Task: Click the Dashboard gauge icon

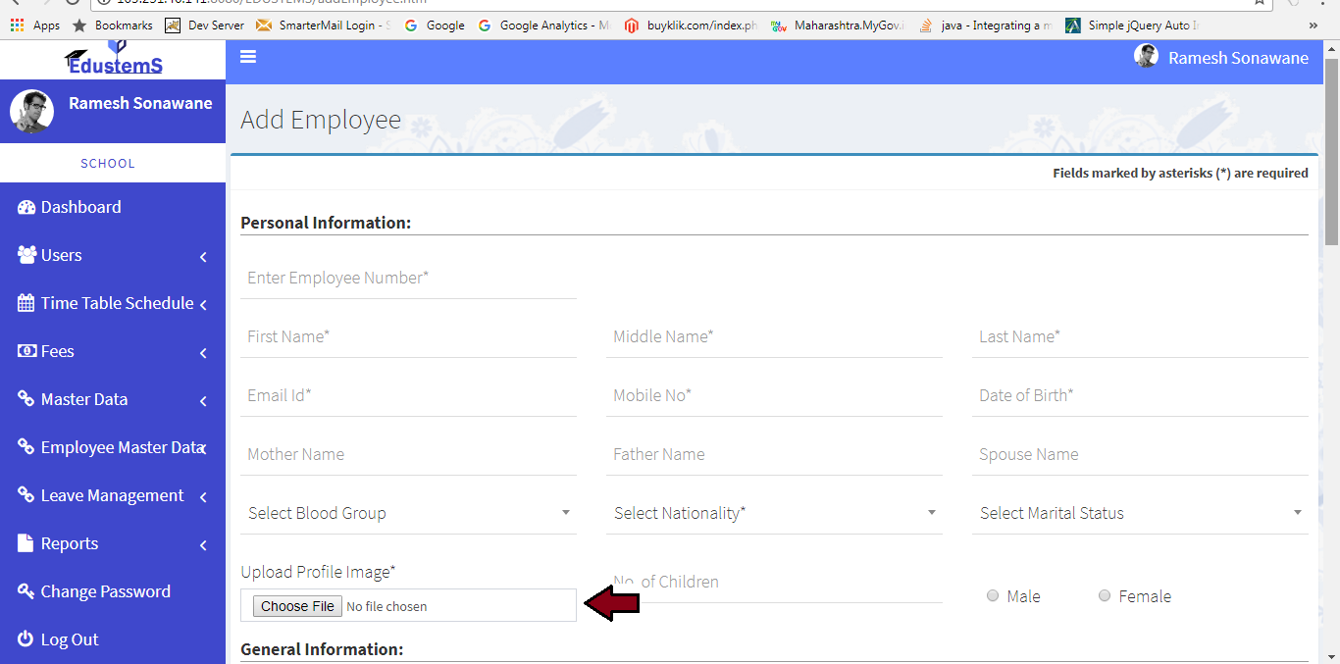Action: click(26, 207)
